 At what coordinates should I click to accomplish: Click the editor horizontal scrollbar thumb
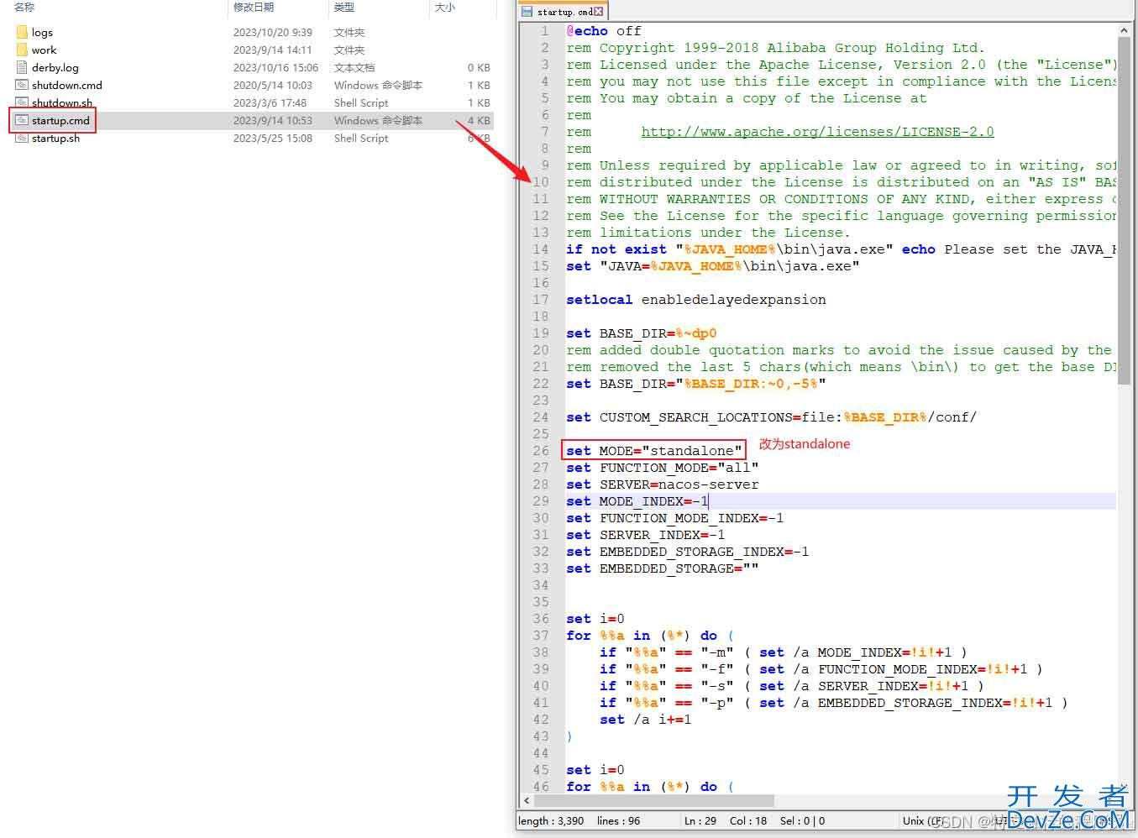point(654,801)
